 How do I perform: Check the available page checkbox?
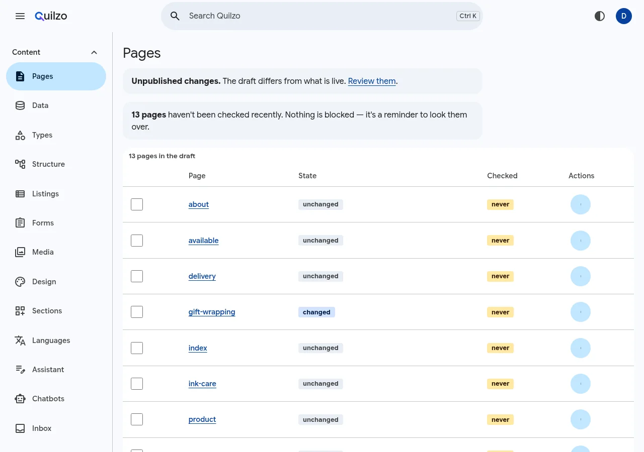(x=137, y=241)
